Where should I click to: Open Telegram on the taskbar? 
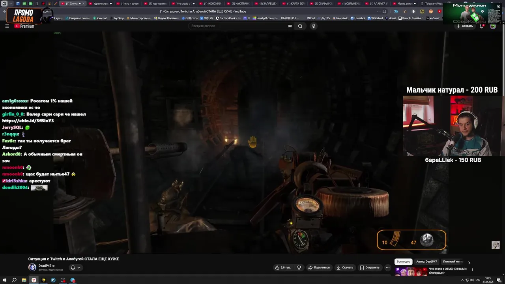(73, 280)
